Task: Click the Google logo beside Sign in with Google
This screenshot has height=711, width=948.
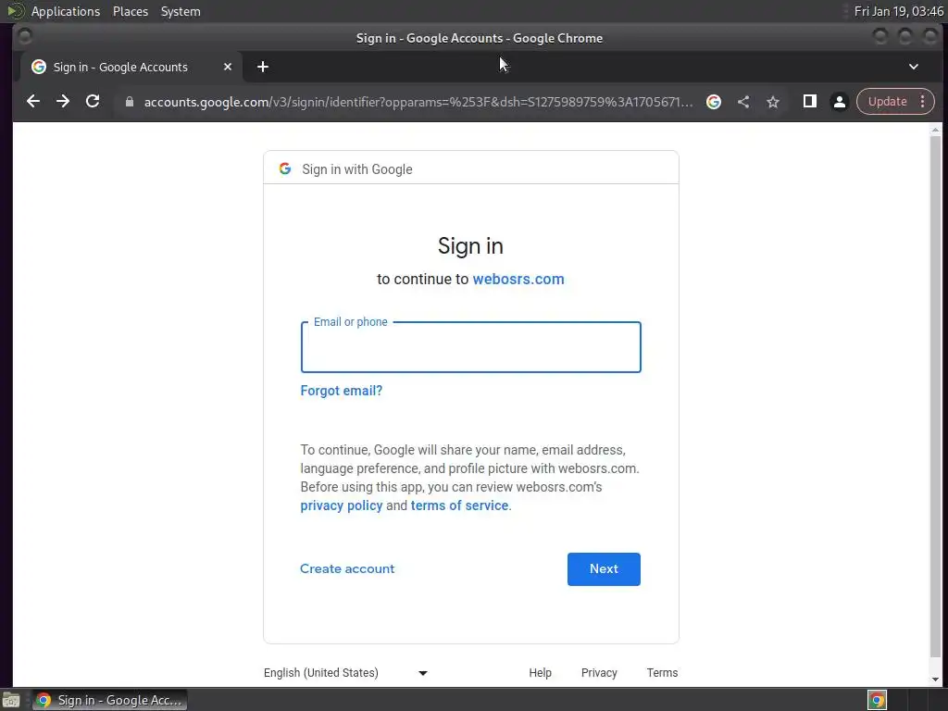Action: (285, 168)
